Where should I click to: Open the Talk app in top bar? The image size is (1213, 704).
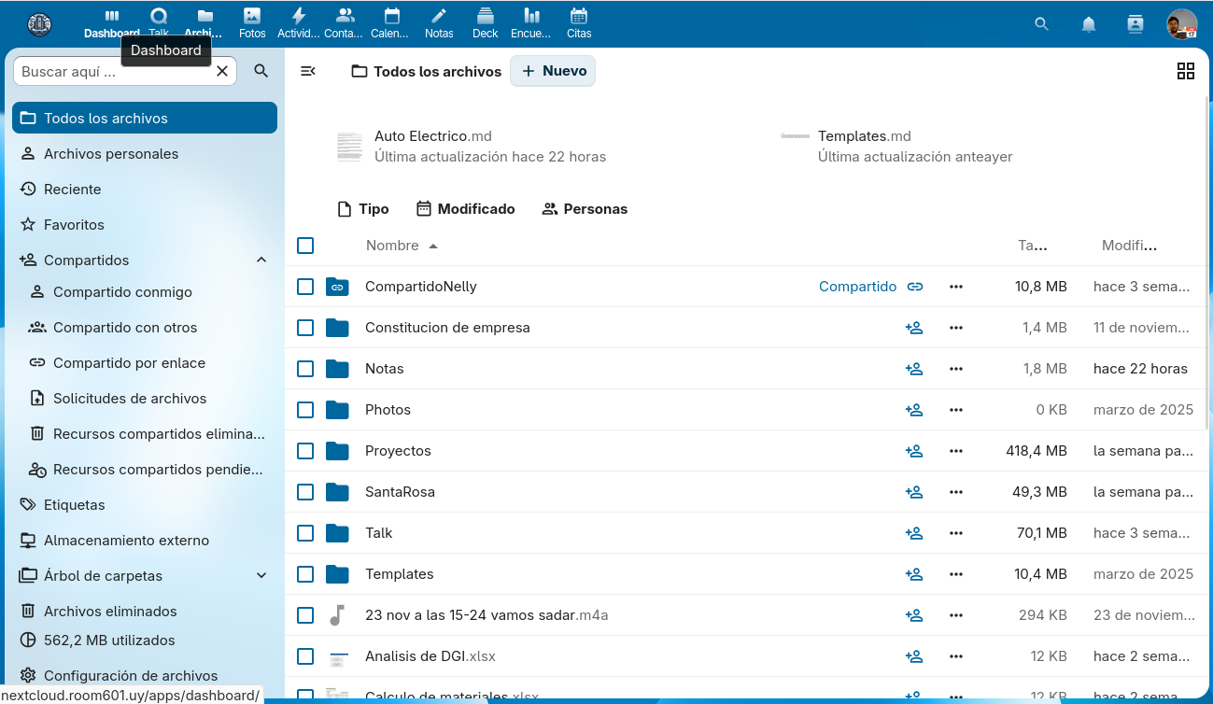(x=159, y=23)
